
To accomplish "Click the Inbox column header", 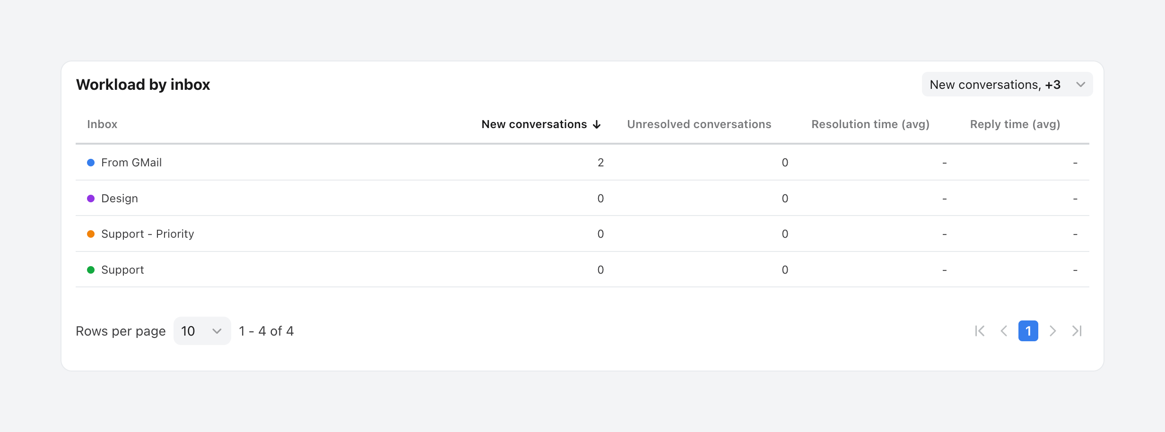I will point(102,124).
